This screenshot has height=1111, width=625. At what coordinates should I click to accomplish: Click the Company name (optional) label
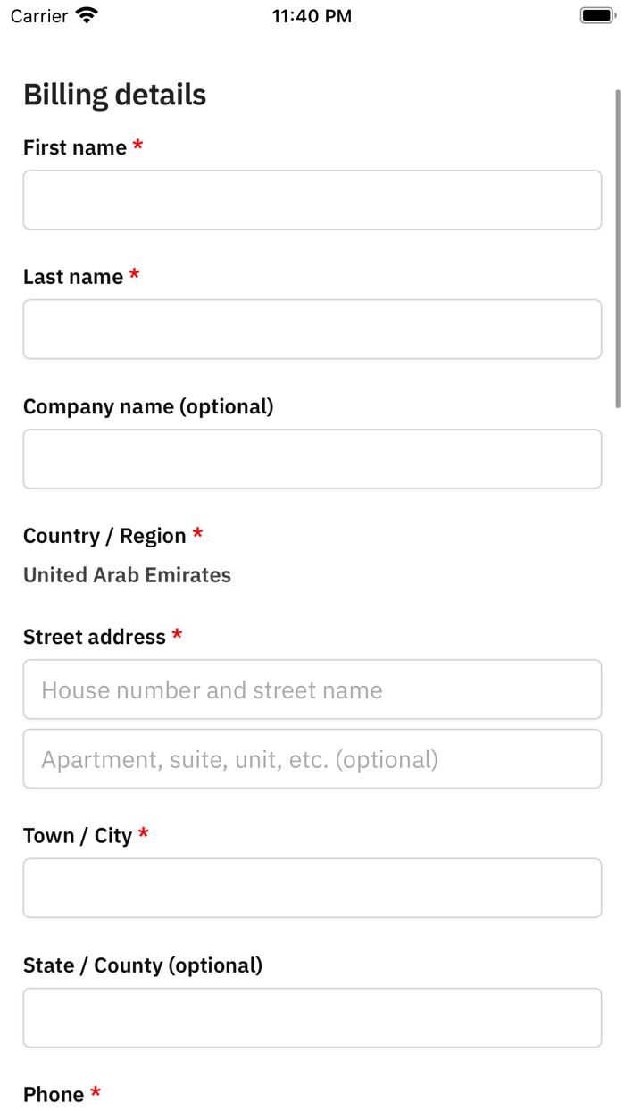(148, 406)
